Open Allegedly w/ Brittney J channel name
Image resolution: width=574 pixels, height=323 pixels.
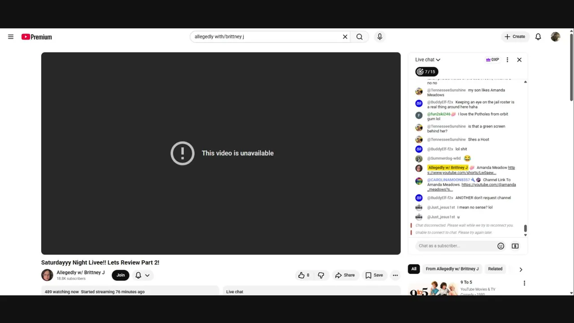(80, 272)
